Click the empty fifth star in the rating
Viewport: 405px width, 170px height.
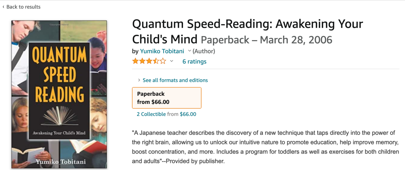[163, 61]
